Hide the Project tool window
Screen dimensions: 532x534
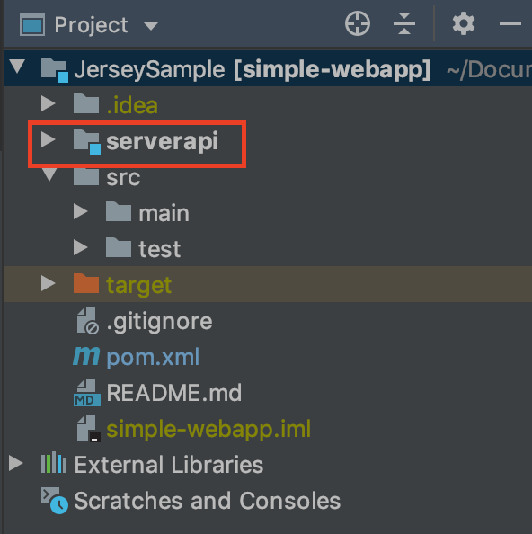(x=510, y=23)
